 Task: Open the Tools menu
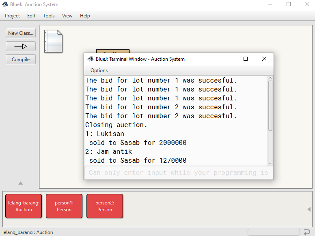click(49, 16)
